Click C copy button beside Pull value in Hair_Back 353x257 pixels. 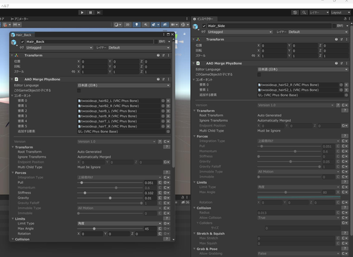click(x=160, y=182)
